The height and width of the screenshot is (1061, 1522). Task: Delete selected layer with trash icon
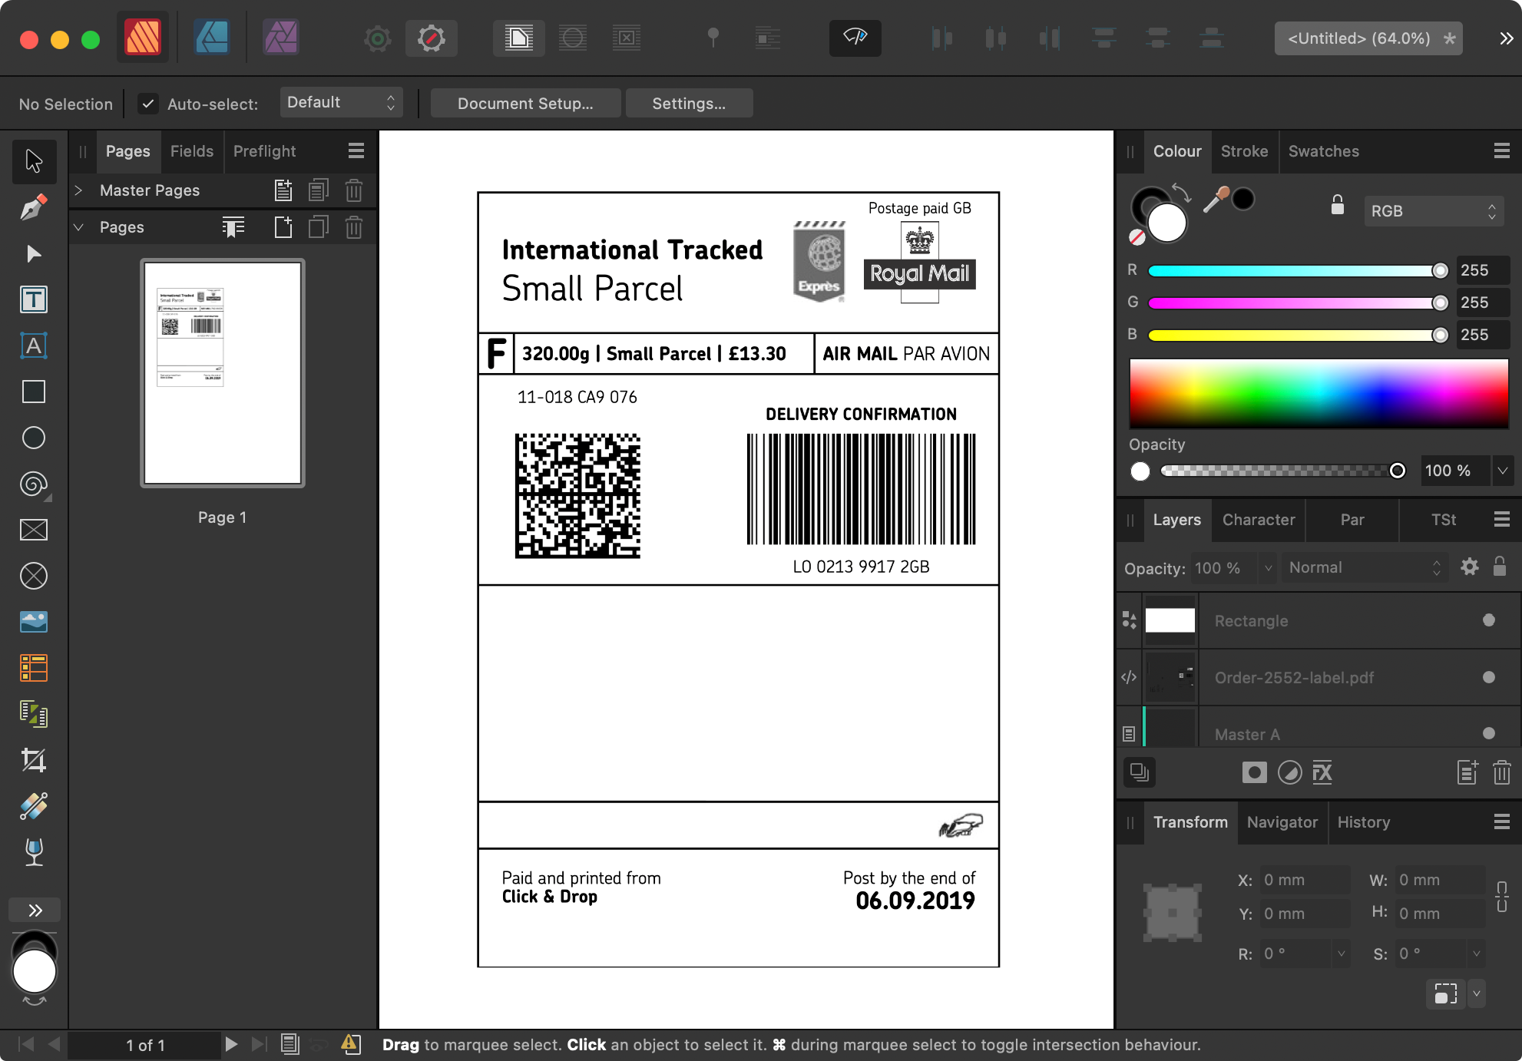click(1501, 772)
